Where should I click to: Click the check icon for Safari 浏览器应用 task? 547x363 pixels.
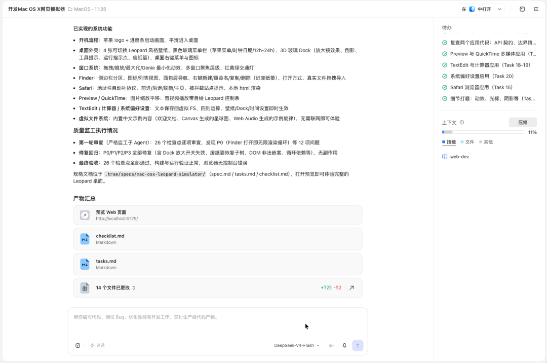click(445, 87)
